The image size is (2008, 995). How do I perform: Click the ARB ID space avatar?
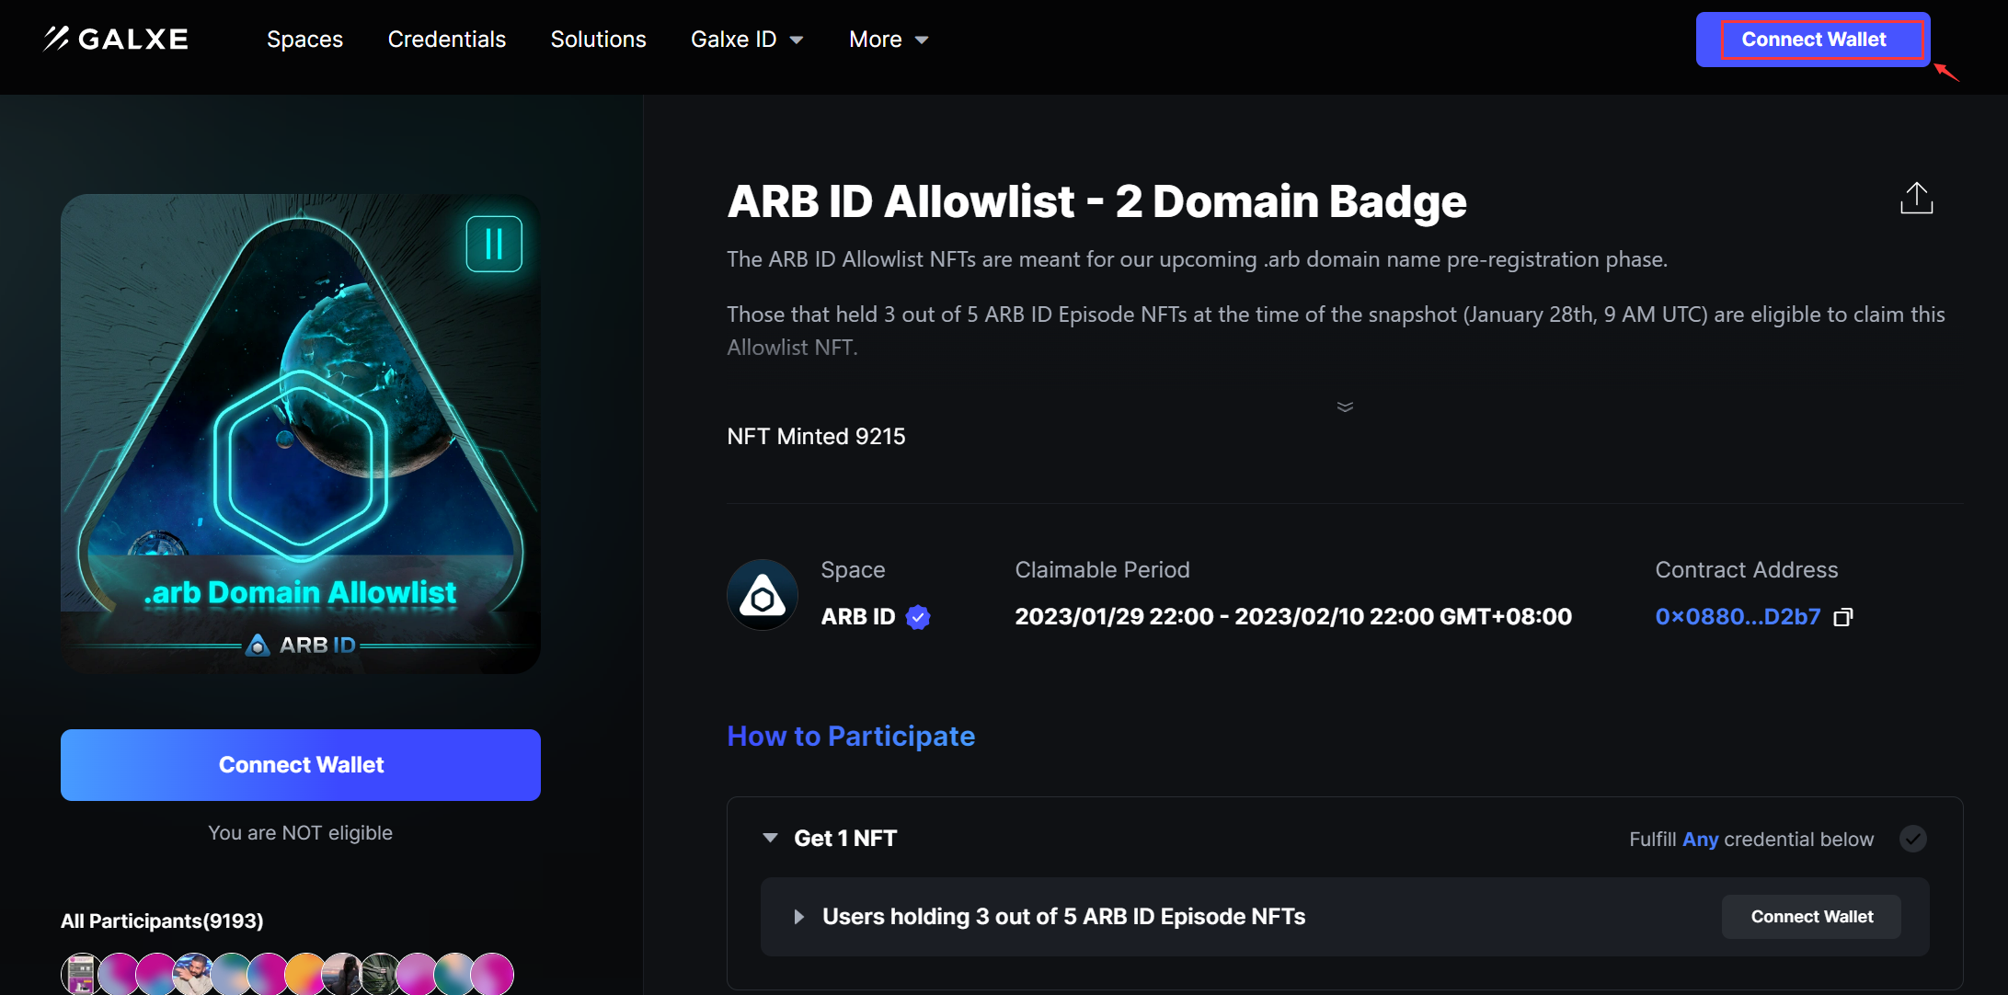pyautogui.click(x=762, y=594)
